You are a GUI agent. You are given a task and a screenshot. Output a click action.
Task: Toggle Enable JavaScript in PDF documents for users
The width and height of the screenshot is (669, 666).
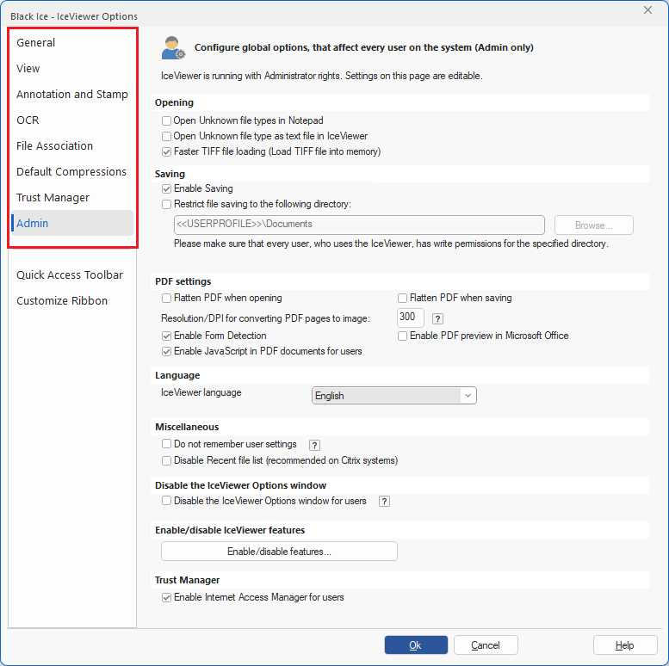click(x=166, y=351)
